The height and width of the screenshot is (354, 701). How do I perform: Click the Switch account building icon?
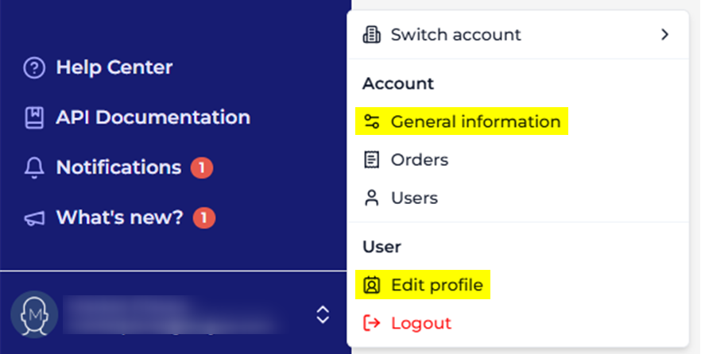(x=371, y=35)
